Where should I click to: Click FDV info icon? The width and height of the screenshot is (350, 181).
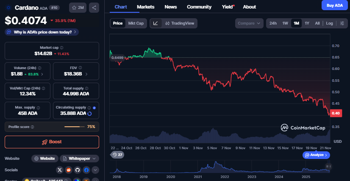click(x=81, y=68)
